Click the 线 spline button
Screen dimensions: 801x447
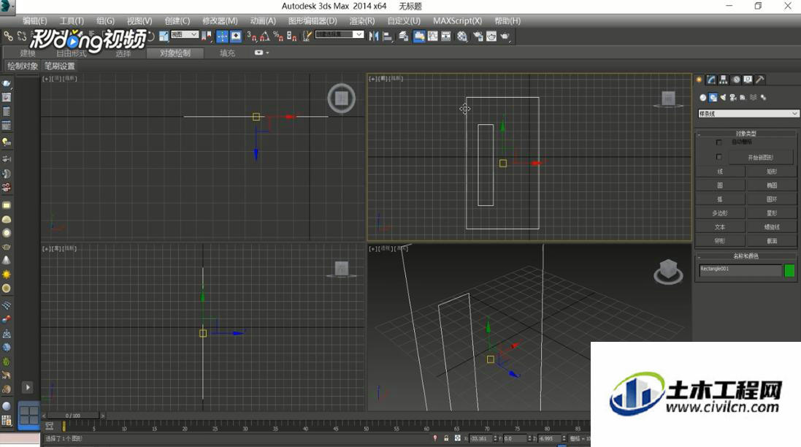[720, 171]
